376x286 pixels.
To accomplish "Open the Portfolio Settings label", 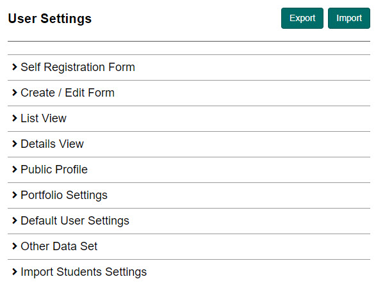I will [64, 195].
